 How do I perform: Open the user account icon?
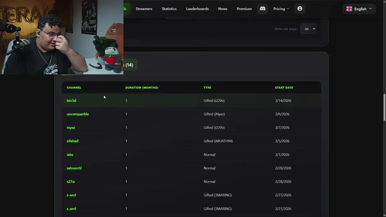coord(300,9)
